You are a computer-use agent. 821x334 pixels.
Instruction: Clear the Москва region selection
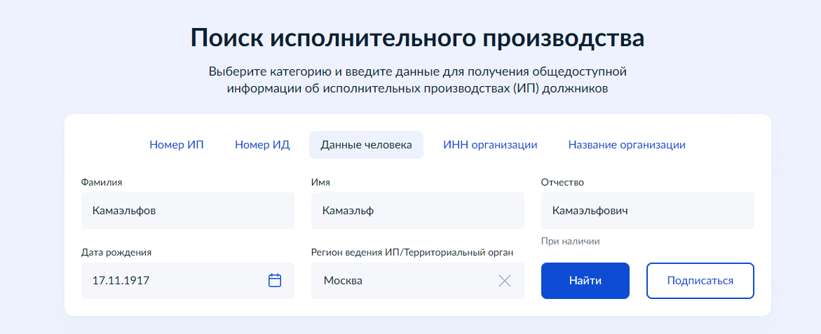coord(505,281)
